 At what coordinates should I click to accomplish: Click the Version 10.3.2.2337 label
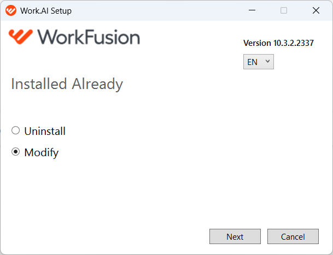pos(278,43)
